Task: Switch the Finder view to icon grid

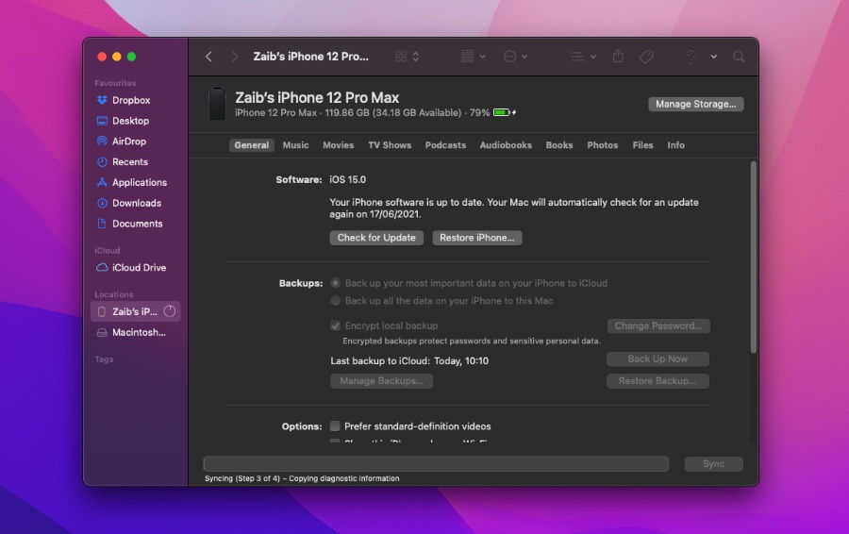Action: coord(401,57)
